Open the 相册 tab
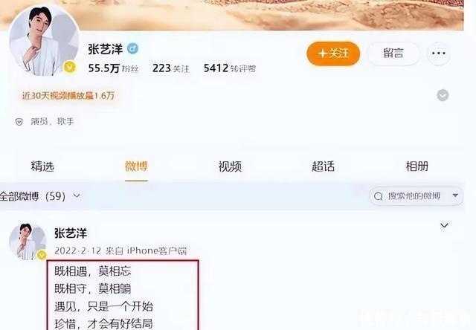This screenshot has width=476, height=330. tap(416, 166)
